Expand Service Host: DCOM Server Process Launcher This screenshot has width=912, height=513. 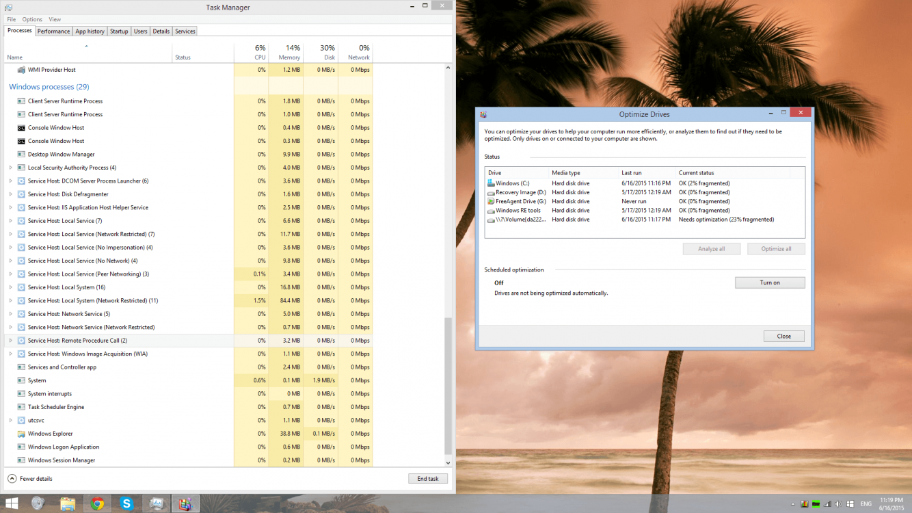click(x=10, y=181)
